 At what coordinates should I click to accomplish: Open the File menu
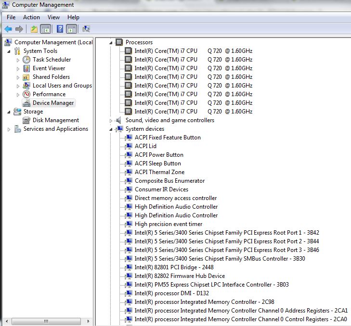pos(11,17)
